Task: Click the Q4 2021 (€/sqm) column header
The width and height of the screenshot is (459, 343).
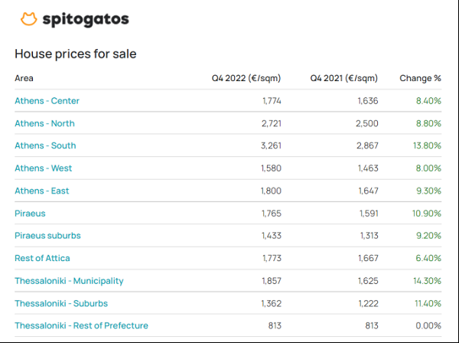Action: pyautogui.click(x=343, y=78)
